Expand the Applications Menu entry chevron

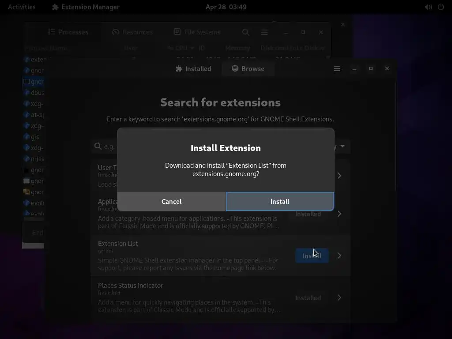coord(339,214)
